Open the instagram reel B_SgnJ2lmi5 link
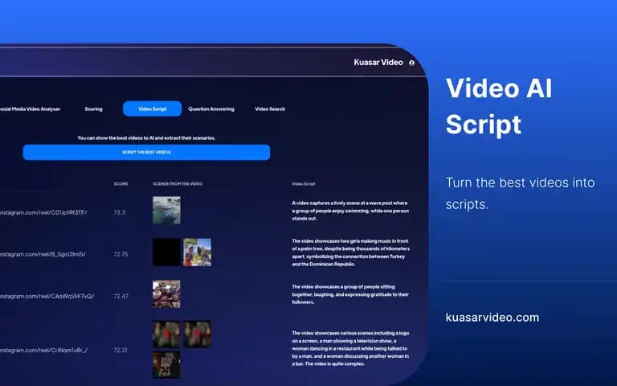The image size is (617, 386). click(43, 254)
